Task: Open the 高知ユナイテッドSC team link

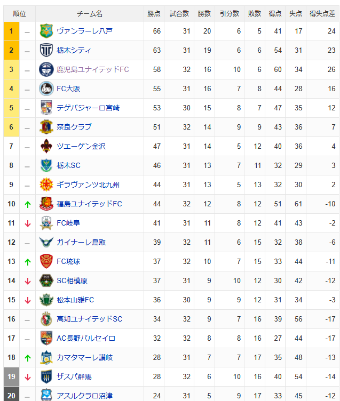Action: [89, 319]
